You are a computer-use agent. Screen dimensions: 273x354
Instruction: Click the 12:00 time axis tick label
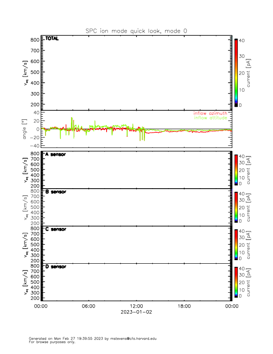[x=136, y=307]
